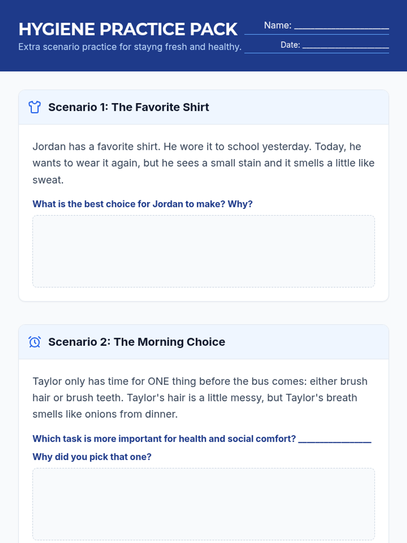The width and height of the screenshot is (407, 543).
Task: Click the "Name:" label
Action: point(277,25)
